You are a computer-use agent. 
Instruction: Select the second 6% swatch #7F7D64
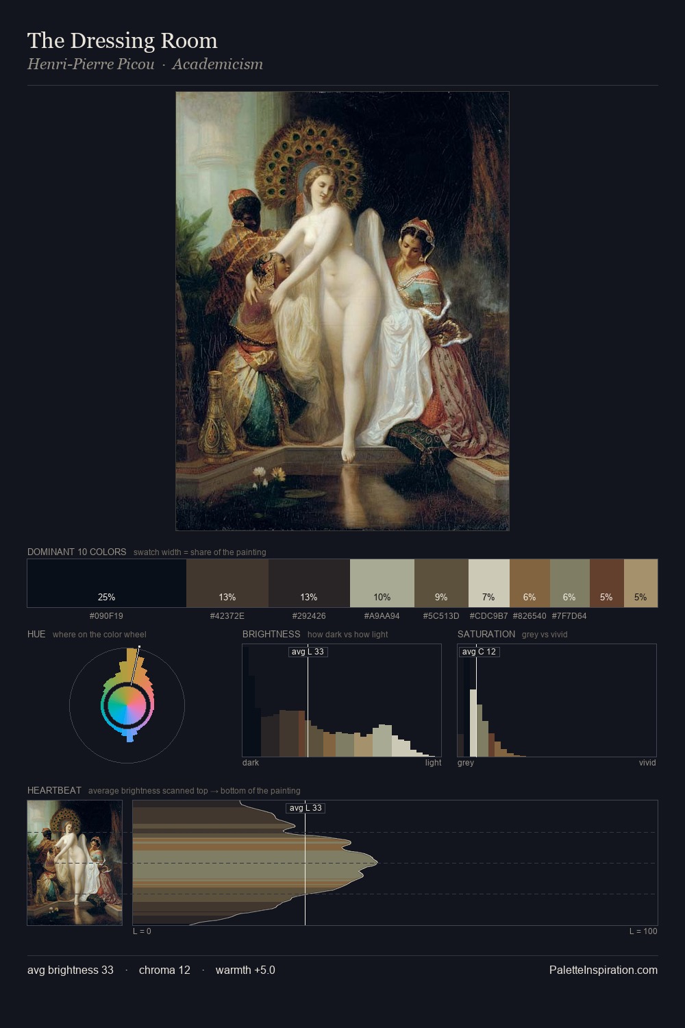pyautogui.click(x=569, y=583)
